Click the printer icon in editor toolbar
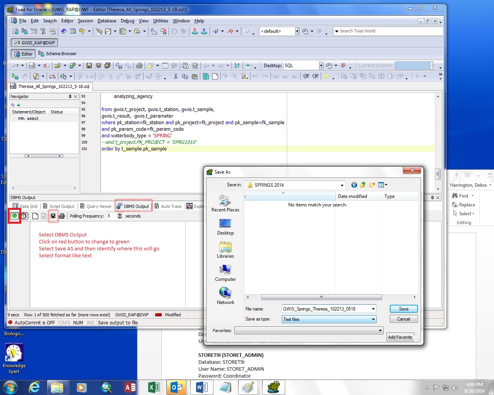Image resolution: width=494 pixels, height=395 pixels. pyautogui.click(x=139, y=66)
